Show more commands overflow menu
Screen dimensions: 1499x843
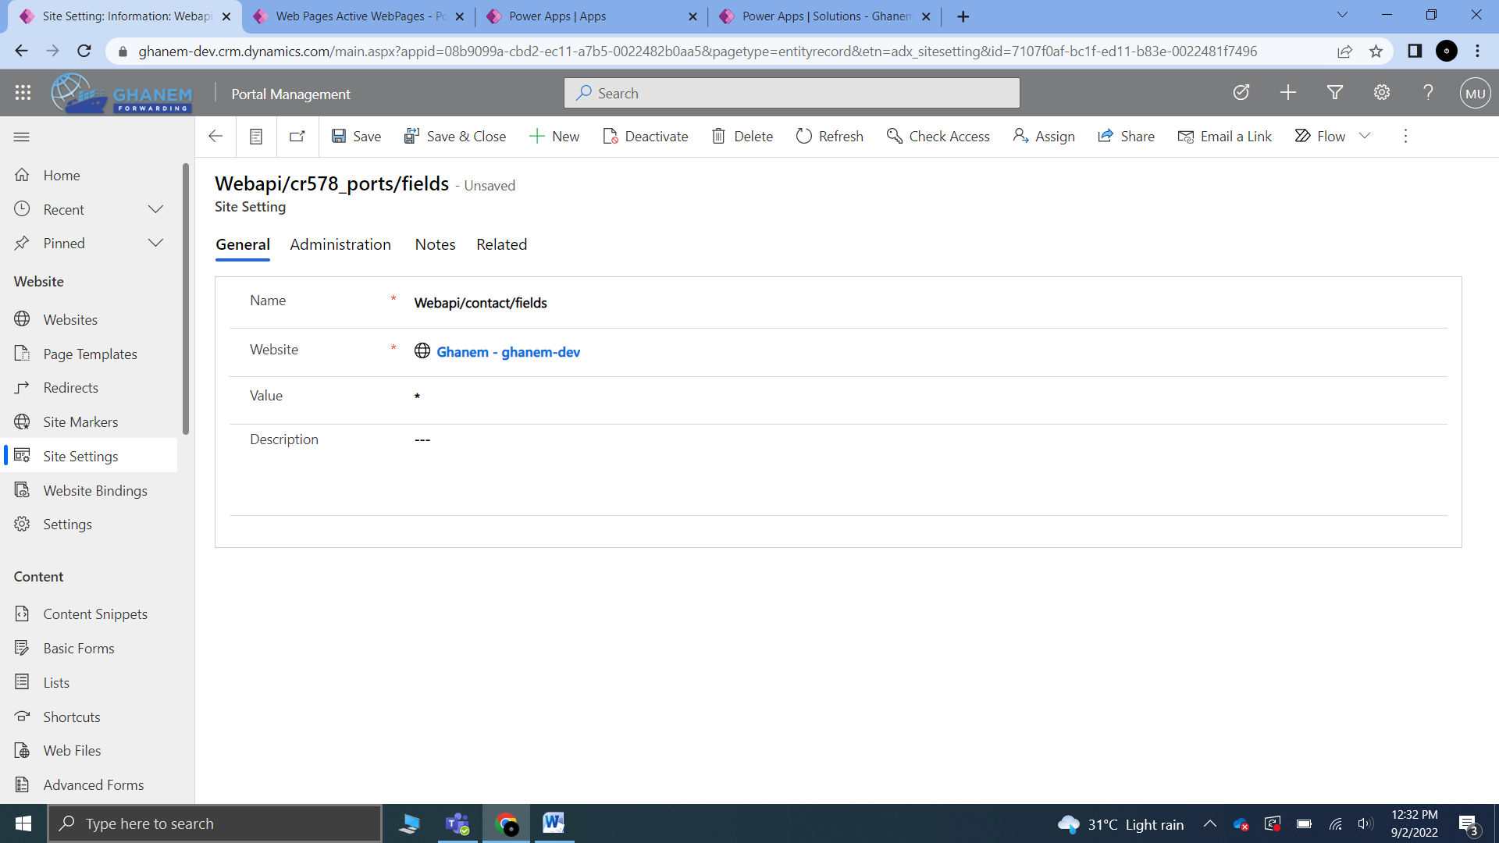(x=1405, y=136)
